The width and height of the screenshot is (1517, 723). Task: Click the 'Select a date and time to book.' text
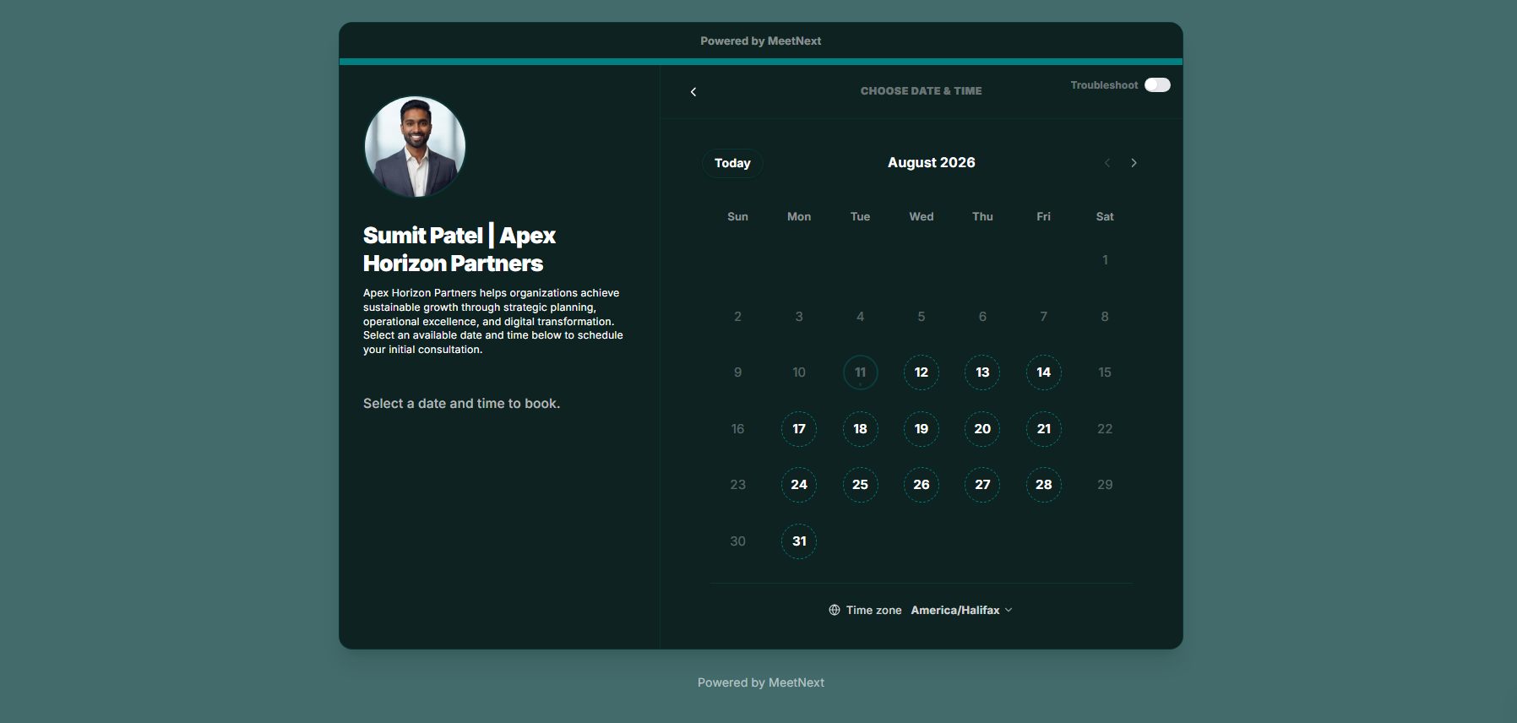click(461, 404)
